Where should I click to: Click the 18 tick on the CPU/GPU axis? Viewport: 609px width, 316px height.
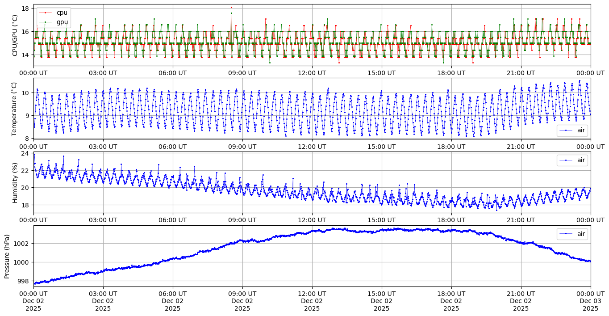(25, 8)
